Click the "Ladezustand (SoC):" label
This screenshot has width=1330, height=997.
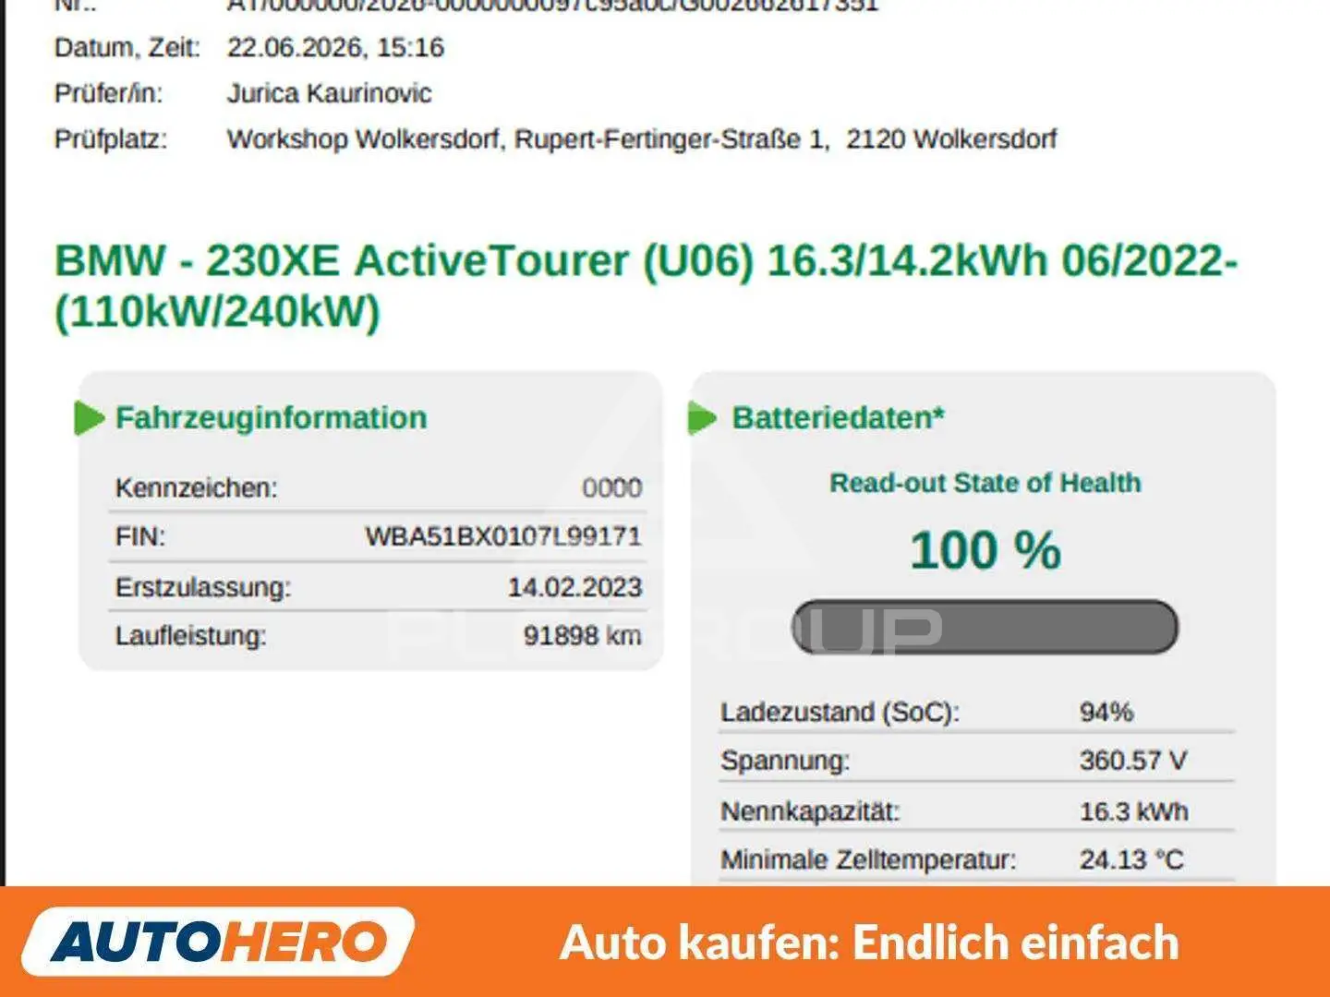tap(840, 712)
